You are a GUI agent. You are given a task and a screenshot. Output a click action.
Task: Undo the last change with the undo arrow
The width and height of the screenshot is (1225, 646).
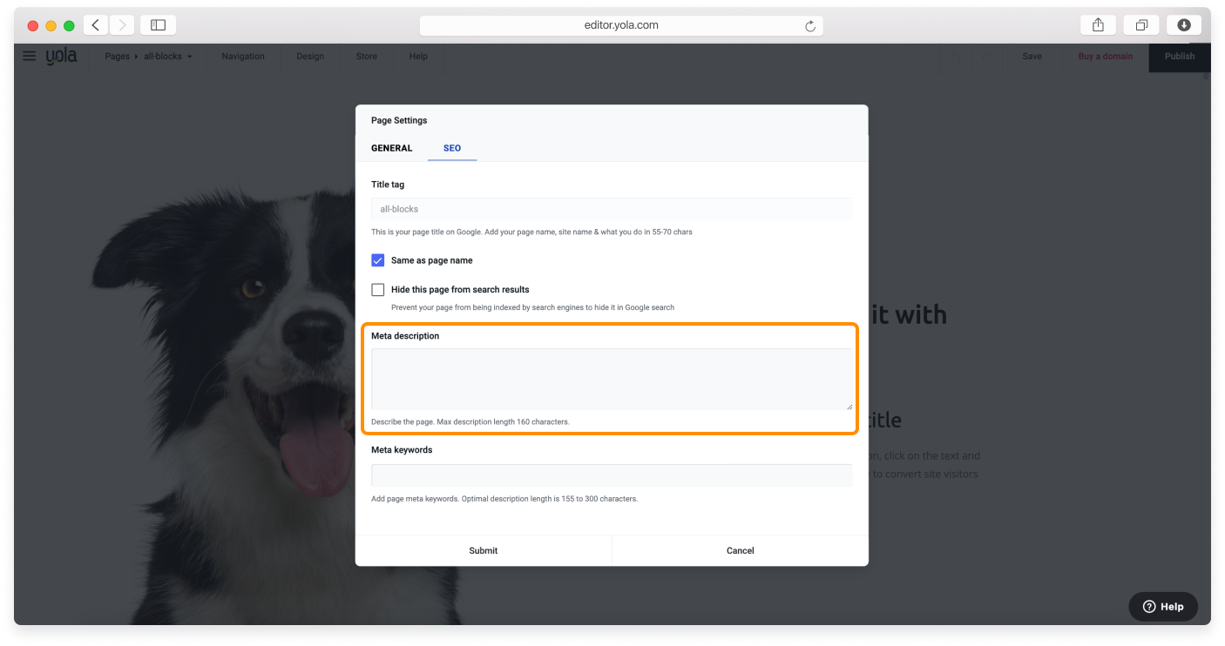click(956, 56)
